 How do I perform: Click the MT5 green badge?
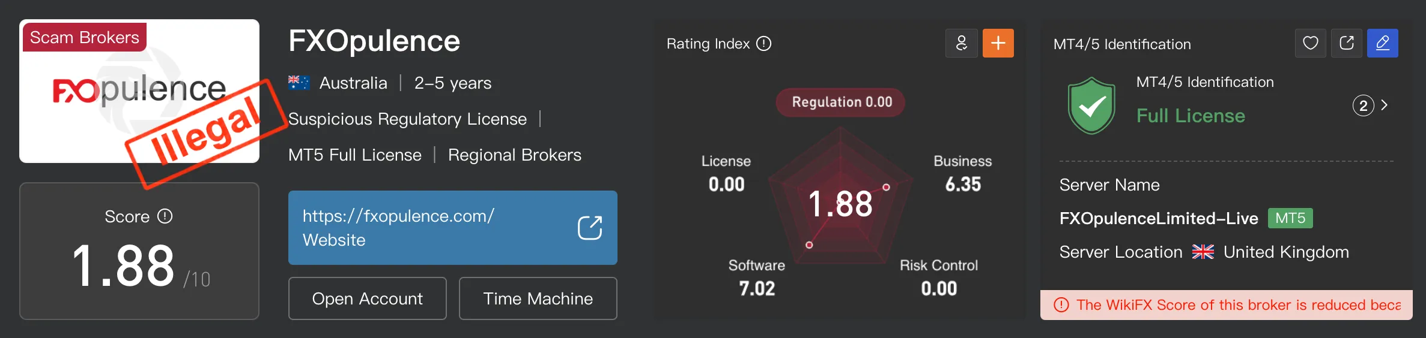1290,218
